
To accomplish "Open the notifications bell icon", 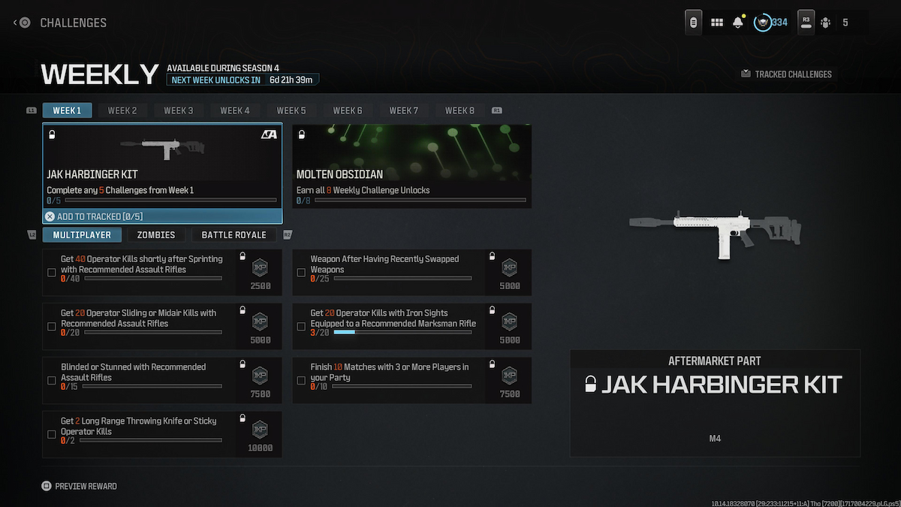I will (737, 23).
